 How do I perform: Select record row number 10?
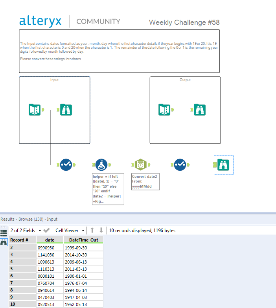tap(22, 304)
